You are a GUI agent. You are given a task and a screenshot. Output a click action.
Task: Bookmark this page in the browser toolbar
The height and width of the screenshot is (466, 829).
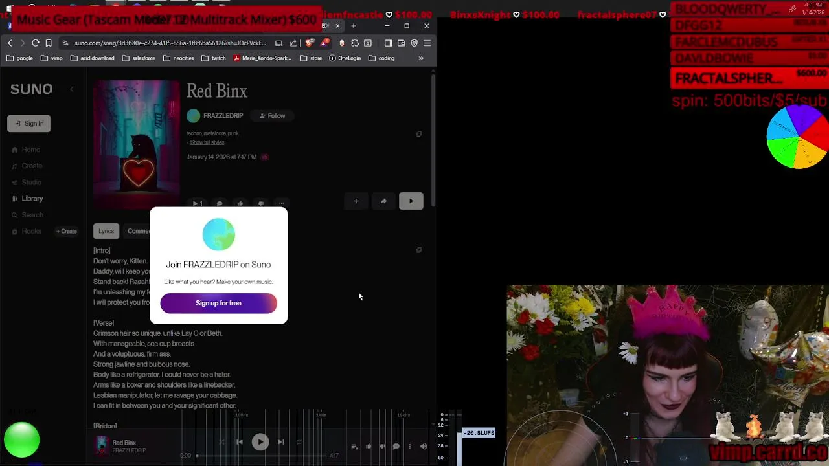click(49, 43)
